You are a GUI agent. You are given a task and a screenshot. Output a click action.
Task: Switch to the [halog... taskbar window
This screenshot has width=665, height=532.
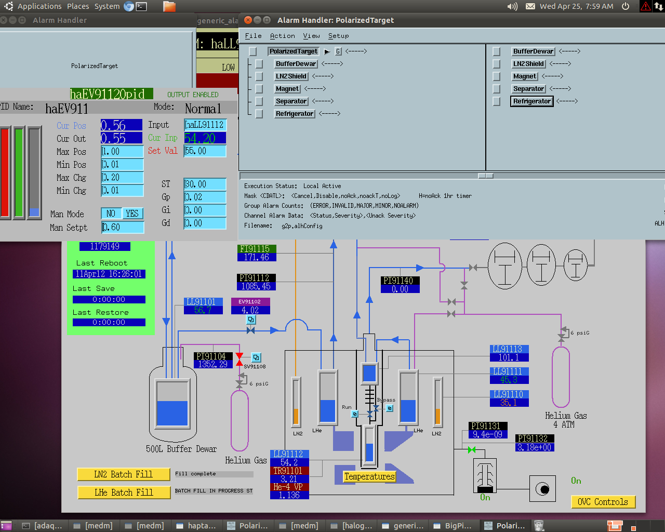pos(351,526)
